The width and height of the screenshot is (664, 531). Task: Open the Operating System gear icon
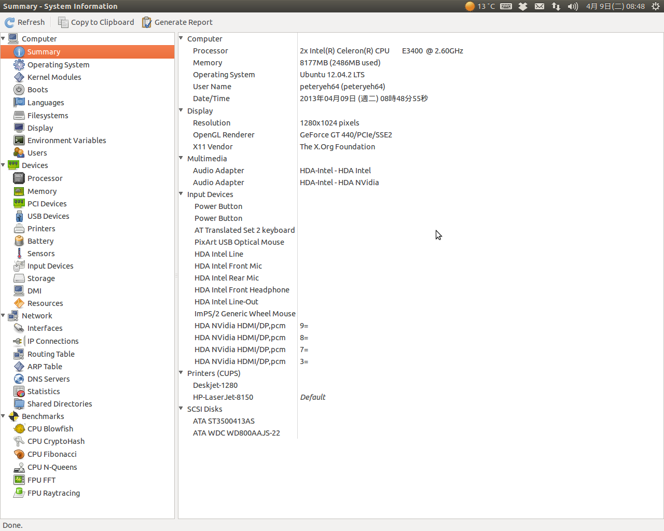19,65
